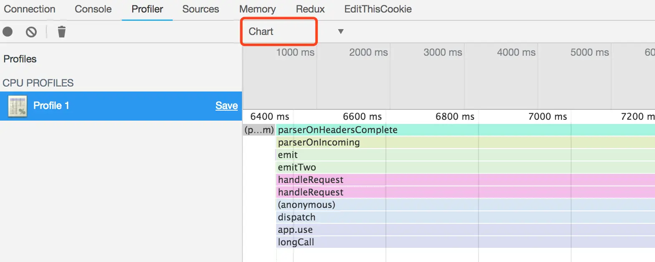Click the dropdown arrow next to Chart
Viewport: 655px width, 262px height.
[341, 32]
